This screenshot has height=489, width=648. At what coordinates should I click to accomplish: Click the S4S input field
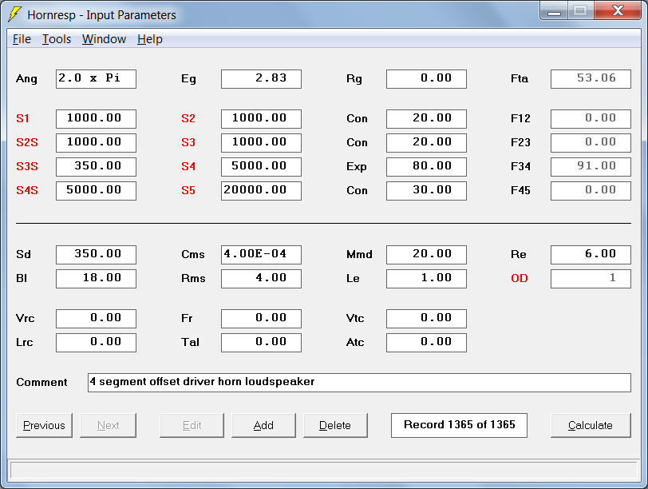coord(96,191)
